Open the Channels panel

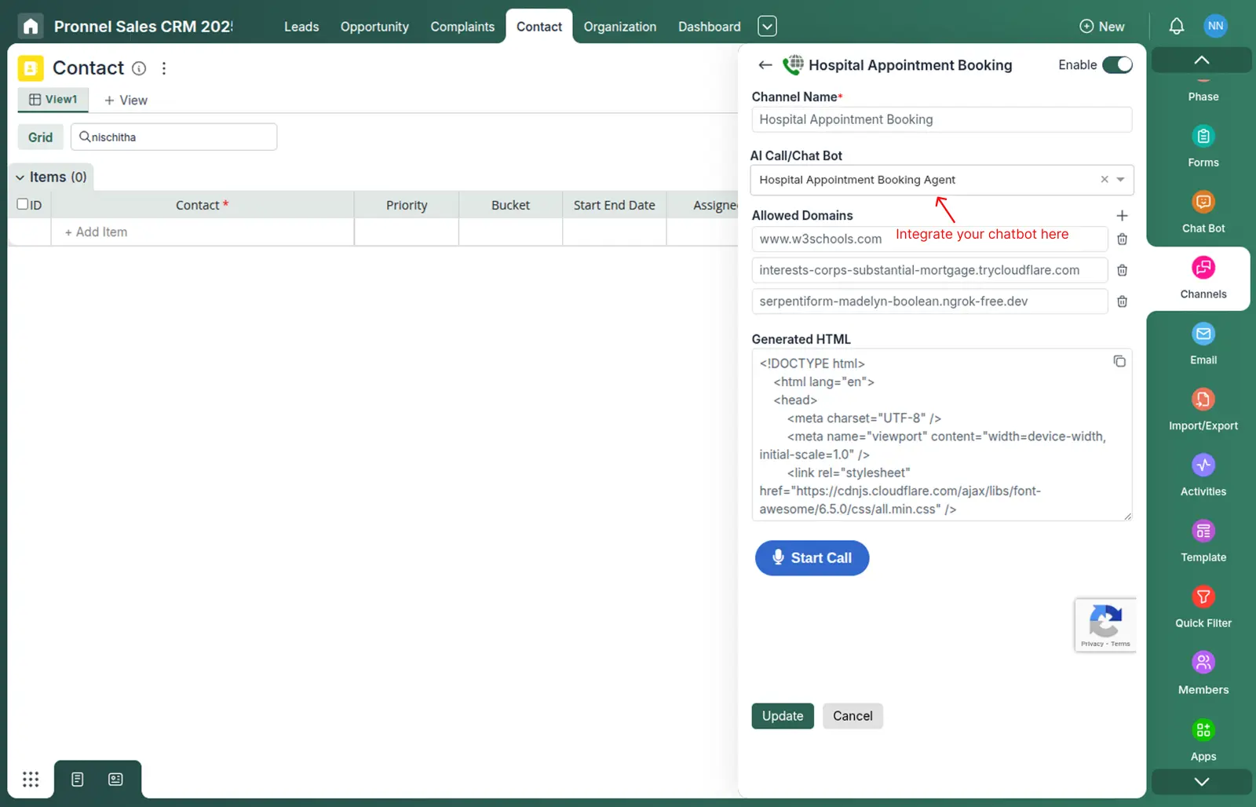pos(1202,276)
